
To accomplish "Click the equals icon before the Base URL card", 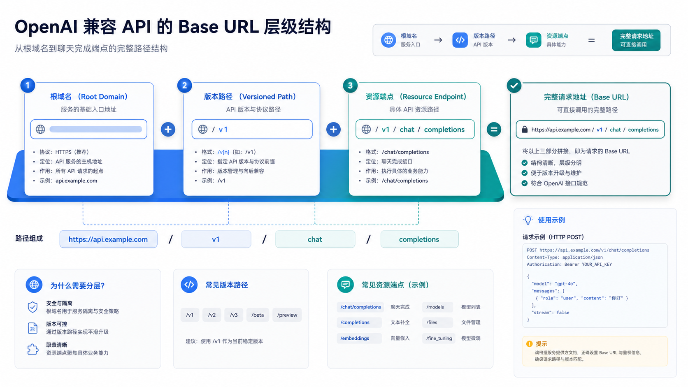I will (x=494, y=130).
